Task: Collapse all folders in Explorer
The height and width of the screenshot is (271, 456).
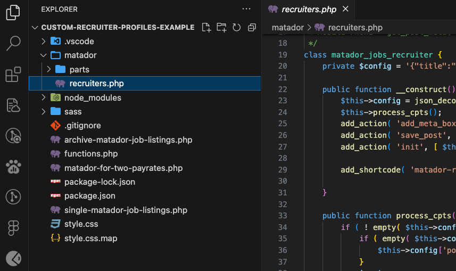Action: [252, 28]
